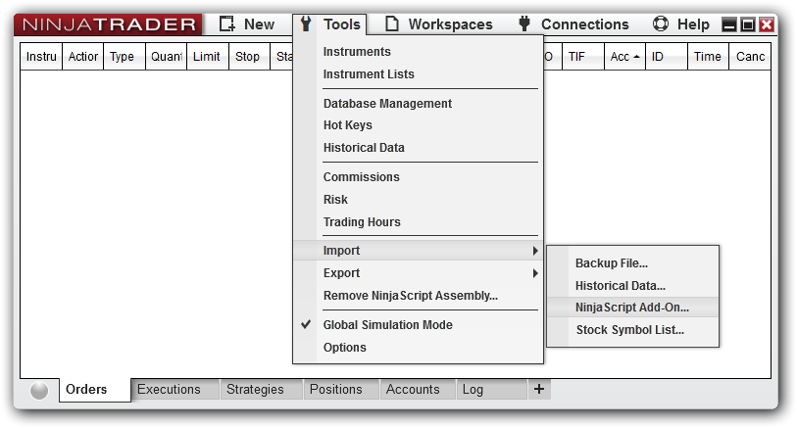
Task: Open Hot Keys settings
Action: 348,125
